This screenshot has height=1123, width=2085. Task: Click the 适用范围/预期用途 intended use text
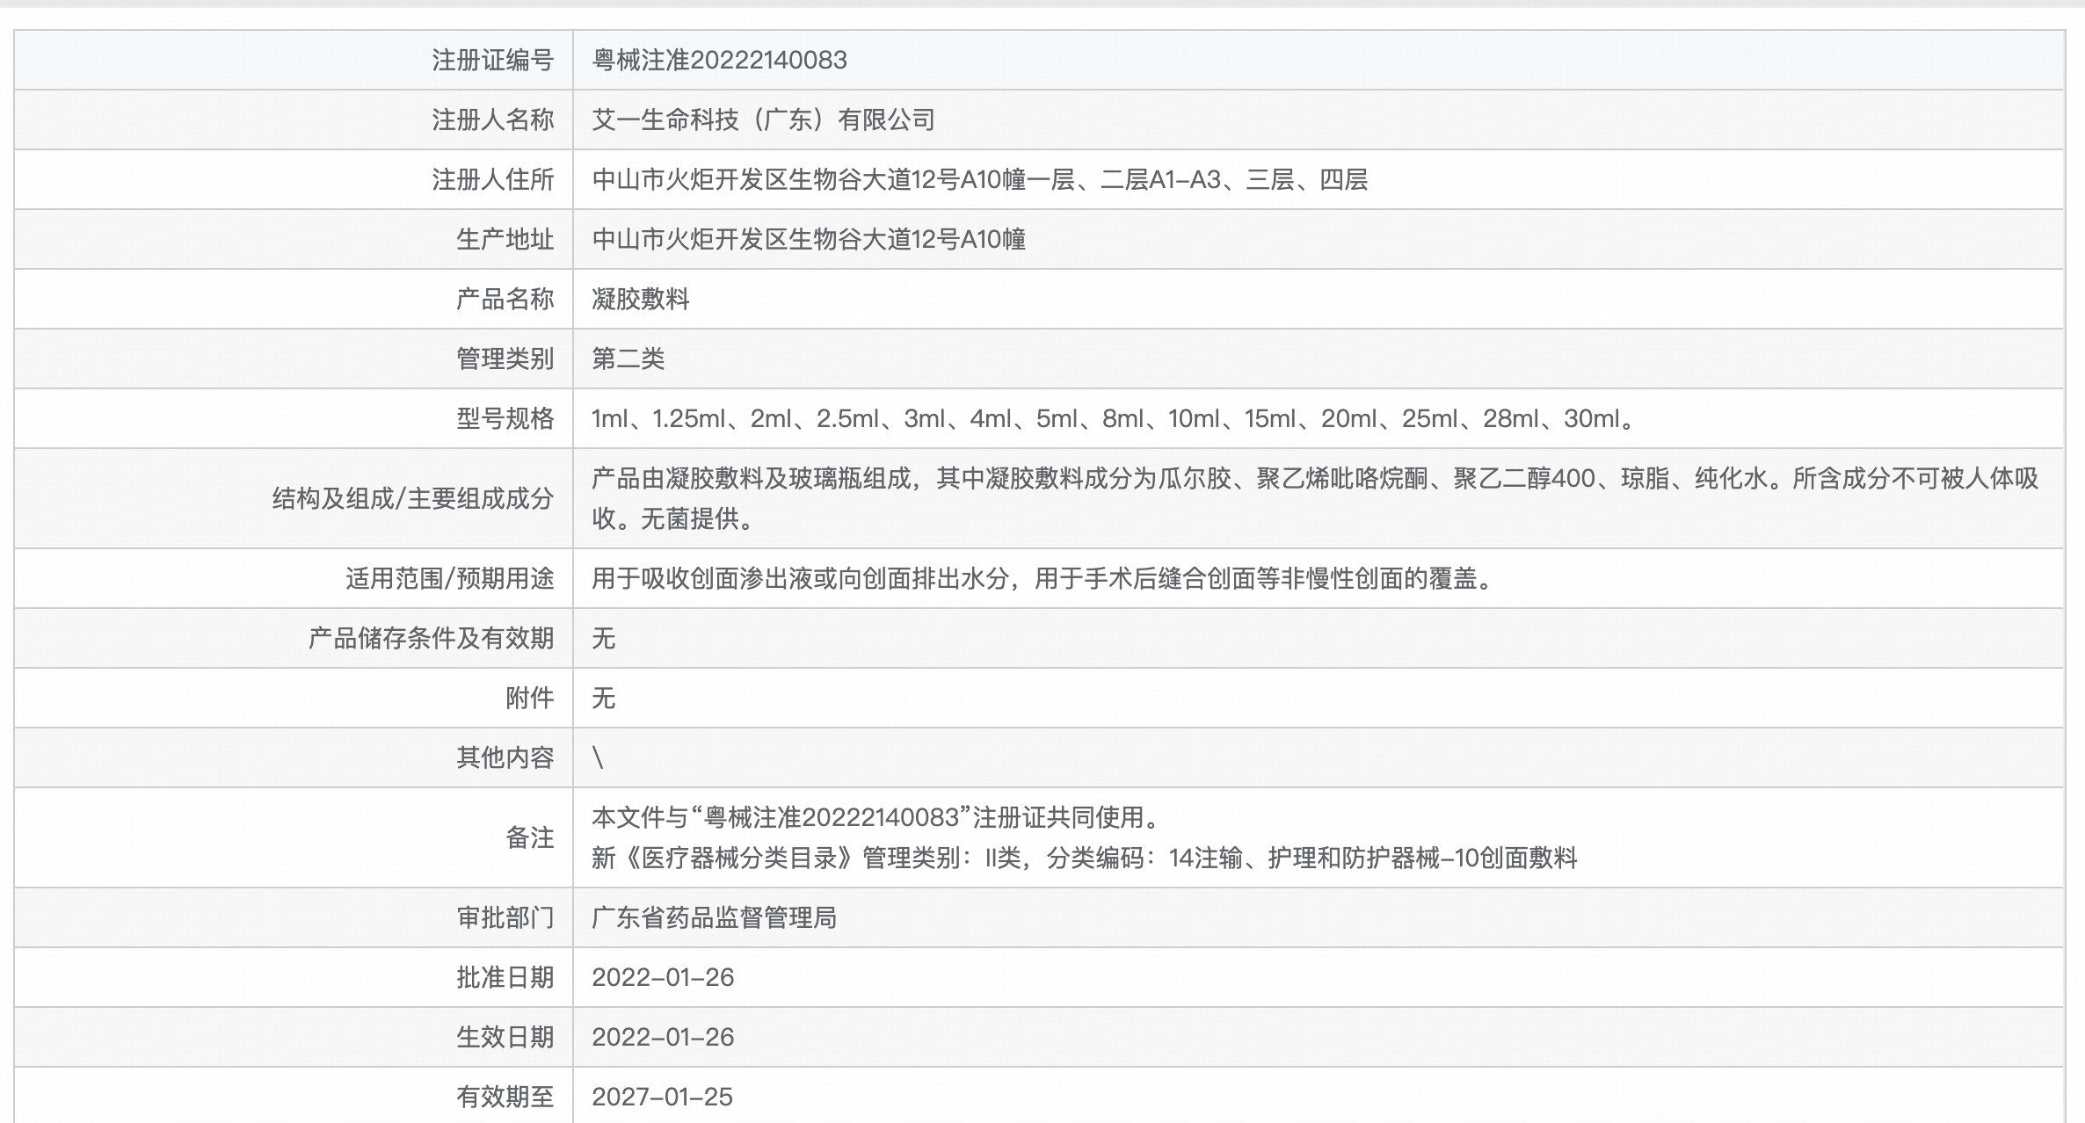point(1042,578)
